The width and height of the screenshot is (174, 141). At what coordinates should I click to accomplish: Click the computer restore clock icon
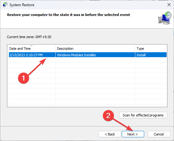point(165,18)
